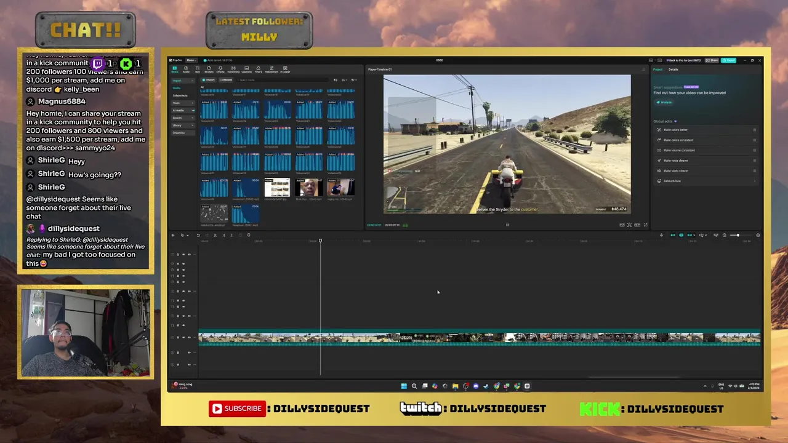
Task: Select Subprojects in the left sidebar
Action: [180, 95]
